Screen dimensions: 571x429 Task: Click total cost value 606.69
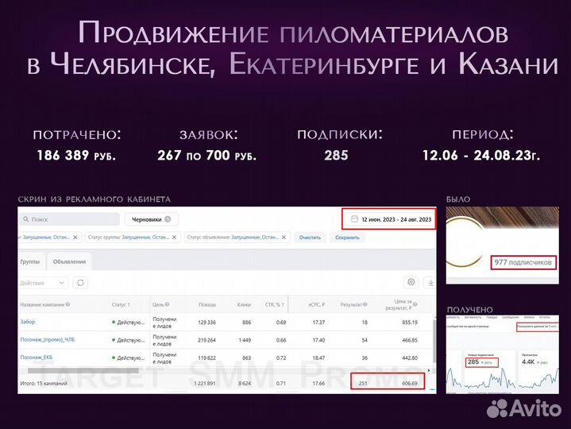(x=410, y=383)
